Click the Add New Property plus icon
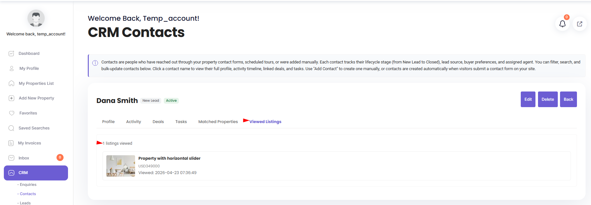591x205 pixels. pos(11,98)
